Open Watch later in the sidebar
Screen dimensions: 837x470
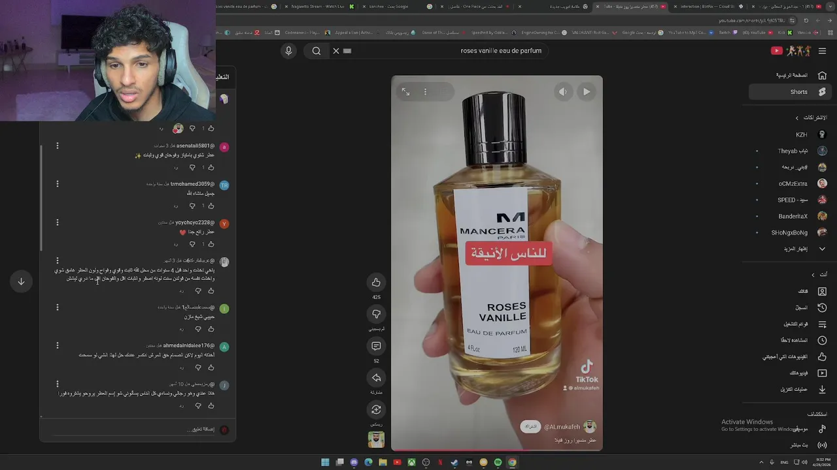point(791,340)
